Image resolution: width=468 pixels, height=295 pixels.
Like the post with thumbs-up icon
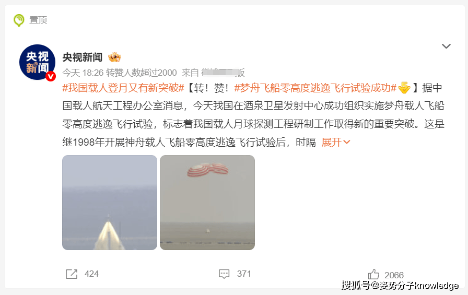tap(373, 274)
